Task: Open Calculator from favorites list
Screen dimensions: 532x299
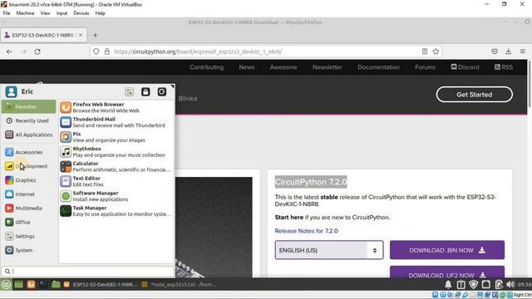Action: [116, 166]
